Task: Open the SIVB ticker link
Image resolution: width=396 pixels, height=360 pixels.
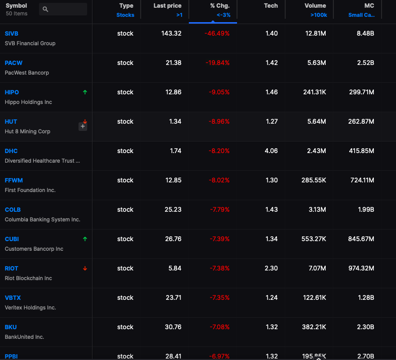Action: pos(12,34)
